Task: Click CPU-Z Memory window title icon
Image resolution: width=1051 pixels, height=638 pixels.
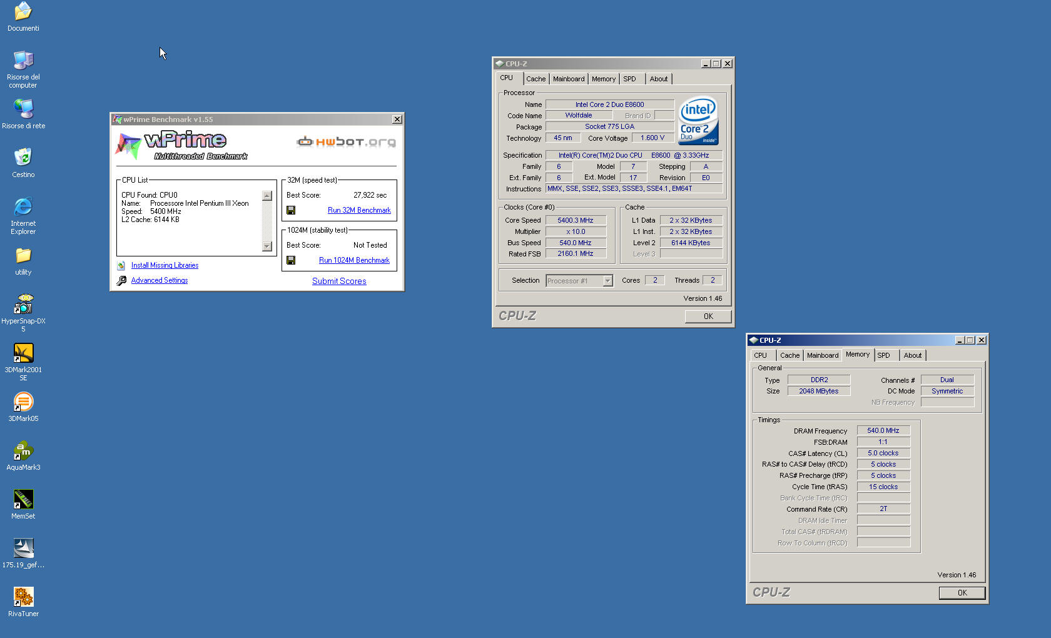Action: pyautogui.click(x=753, y=340)
